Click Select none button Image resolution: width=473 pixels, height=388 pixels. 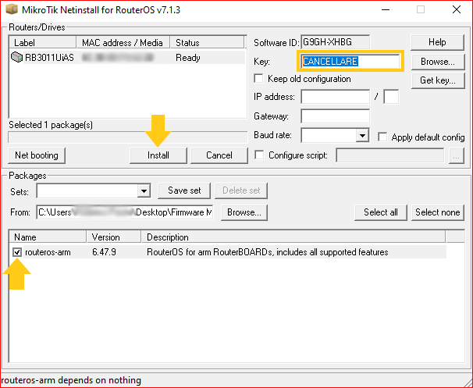(438, 212)
